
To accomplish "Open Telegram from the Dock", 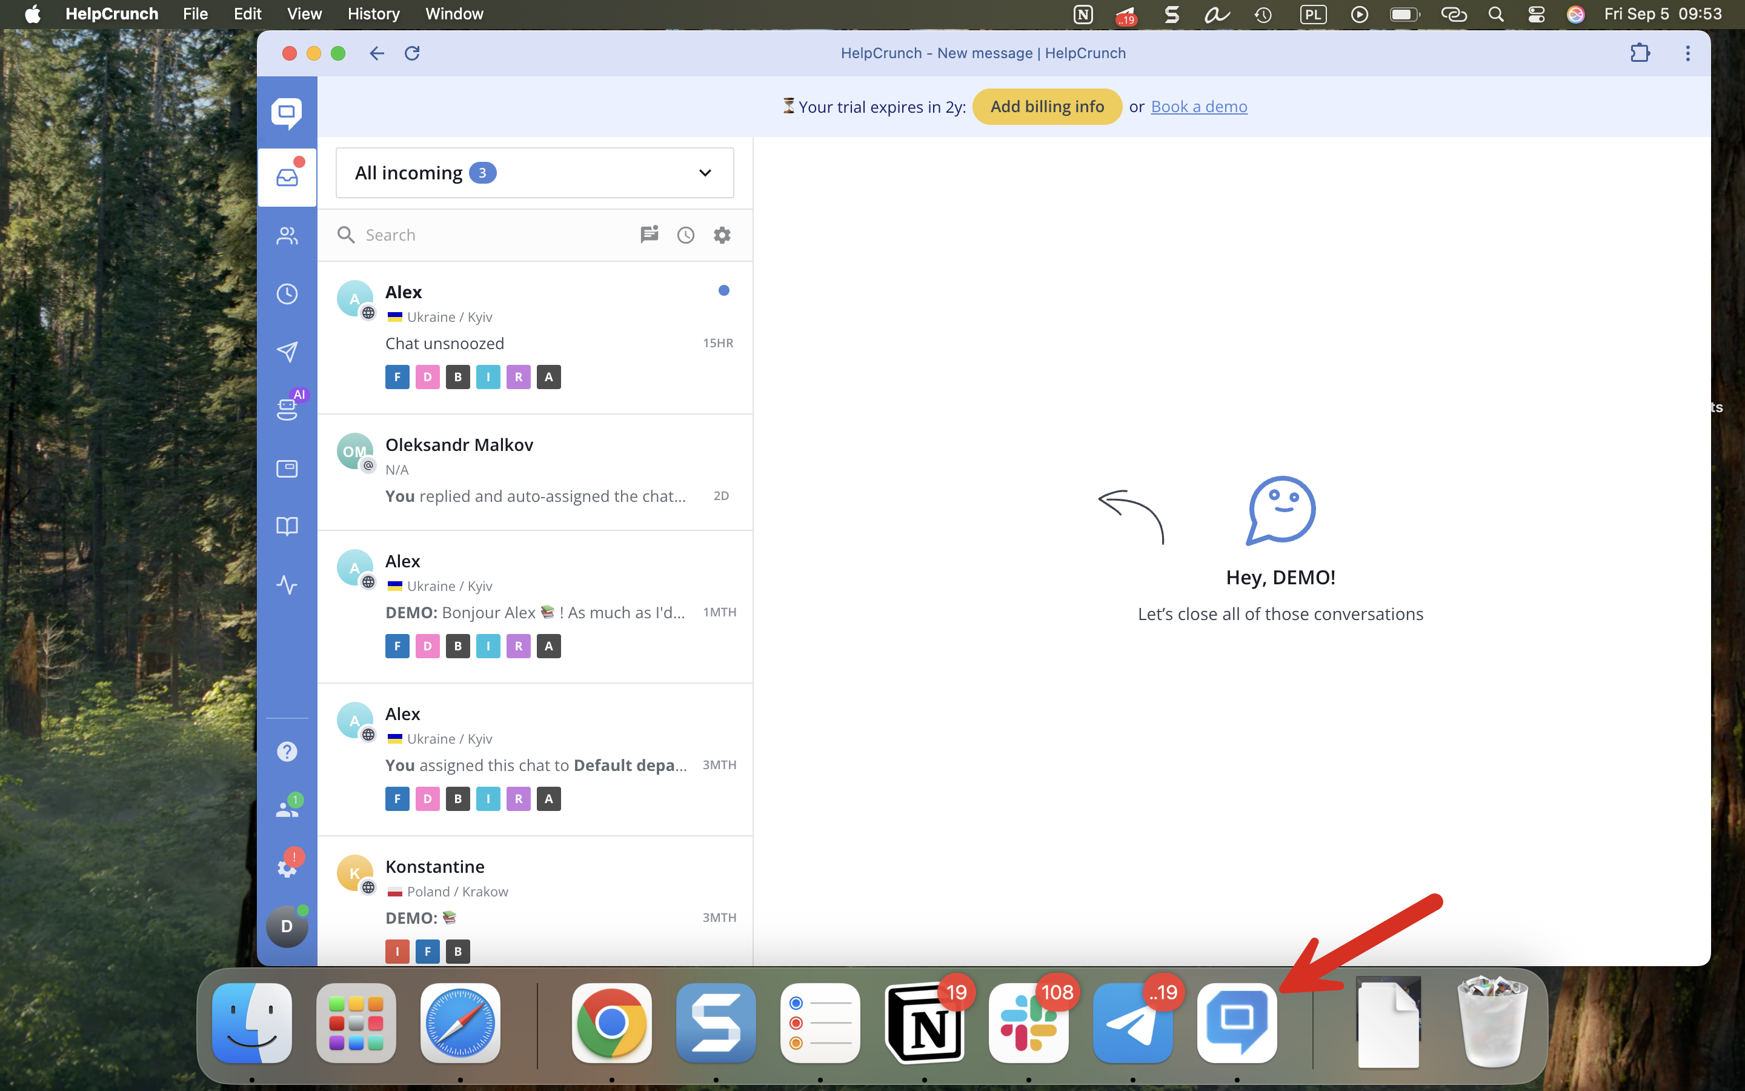I will click(x=1132, y=1023).
